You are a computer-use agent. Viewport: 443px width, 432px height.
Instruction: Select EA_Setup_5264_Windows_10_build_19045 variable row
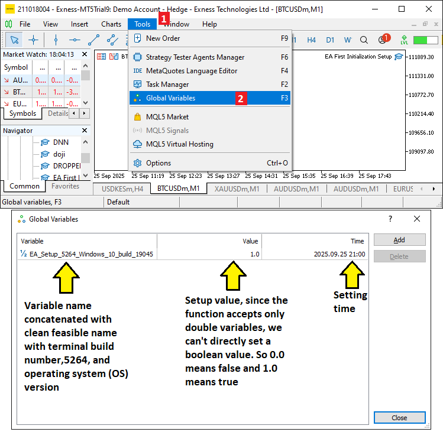(193, 254)
